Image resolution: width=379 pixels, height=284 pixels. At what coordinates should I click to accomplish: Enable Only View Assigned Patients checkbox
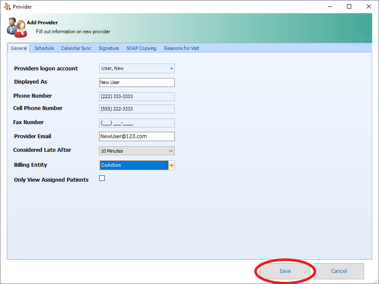pyautogui.click(x=102, y=178)
